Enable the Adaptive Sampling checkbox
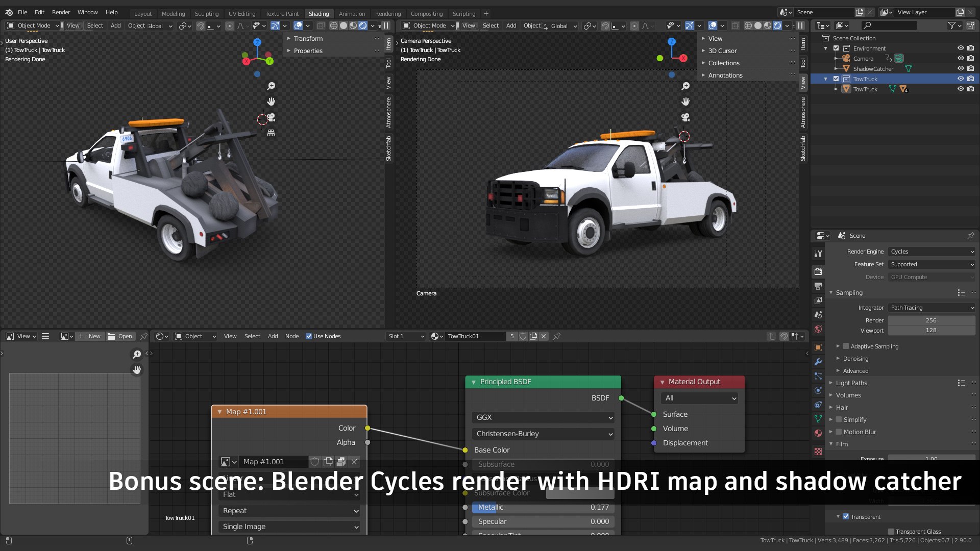The height and width of the screenshot is (551, 980). point(846,346)
